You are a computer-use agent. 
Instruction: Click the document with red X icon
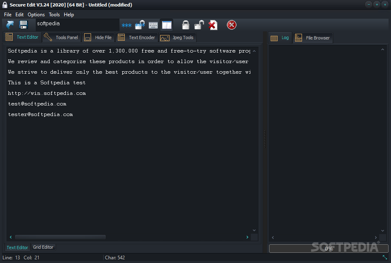coord(213,25)
